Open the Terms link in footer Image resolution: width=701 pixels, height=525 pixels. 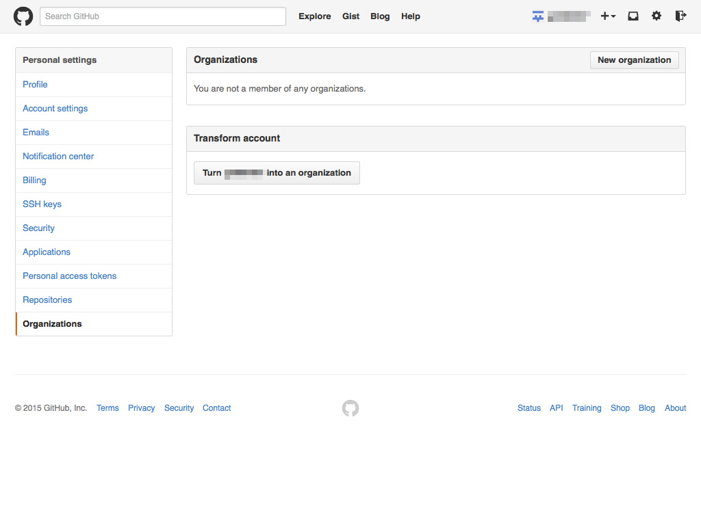107,408
